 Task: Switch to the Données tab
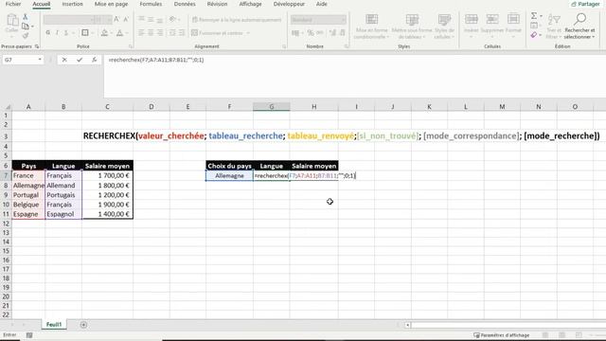point(185,4)
